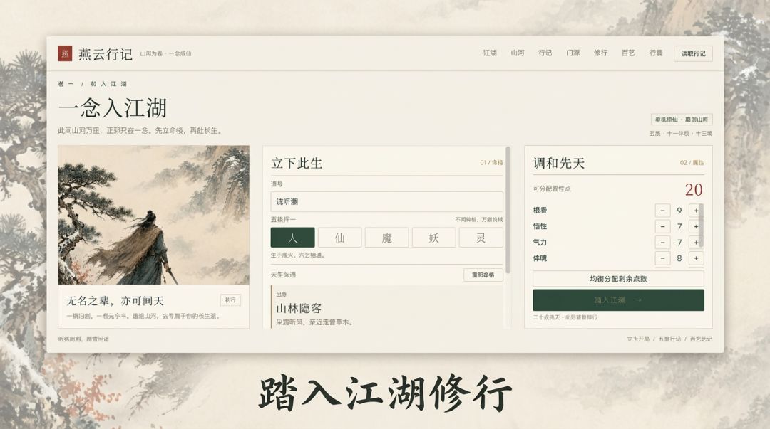Screen dimensions: 770x429
Task: Click the attribute list scrollbar
Action: (x=702, y=226)
